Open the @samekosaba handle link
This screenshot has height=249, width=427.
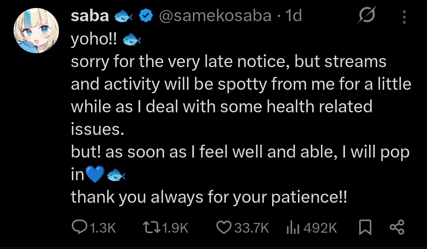pyautogui.click(x=215, y=16)
